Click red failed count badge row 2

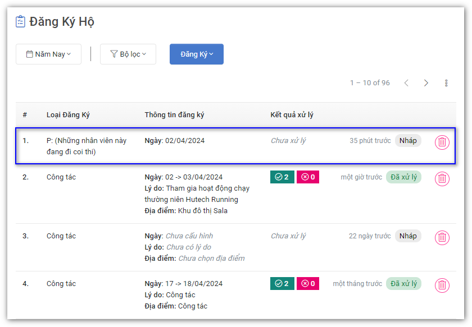coord(308,177)
